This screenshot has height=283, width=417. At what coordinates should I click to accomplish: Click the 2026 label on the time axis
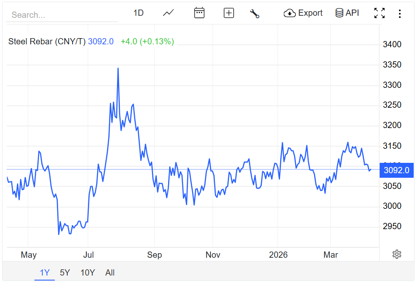pyautogui.click(x=278, y=254)
